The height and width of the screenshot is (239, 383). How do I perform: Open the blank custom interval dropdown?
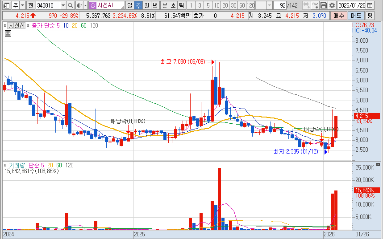tap(269, 5)
